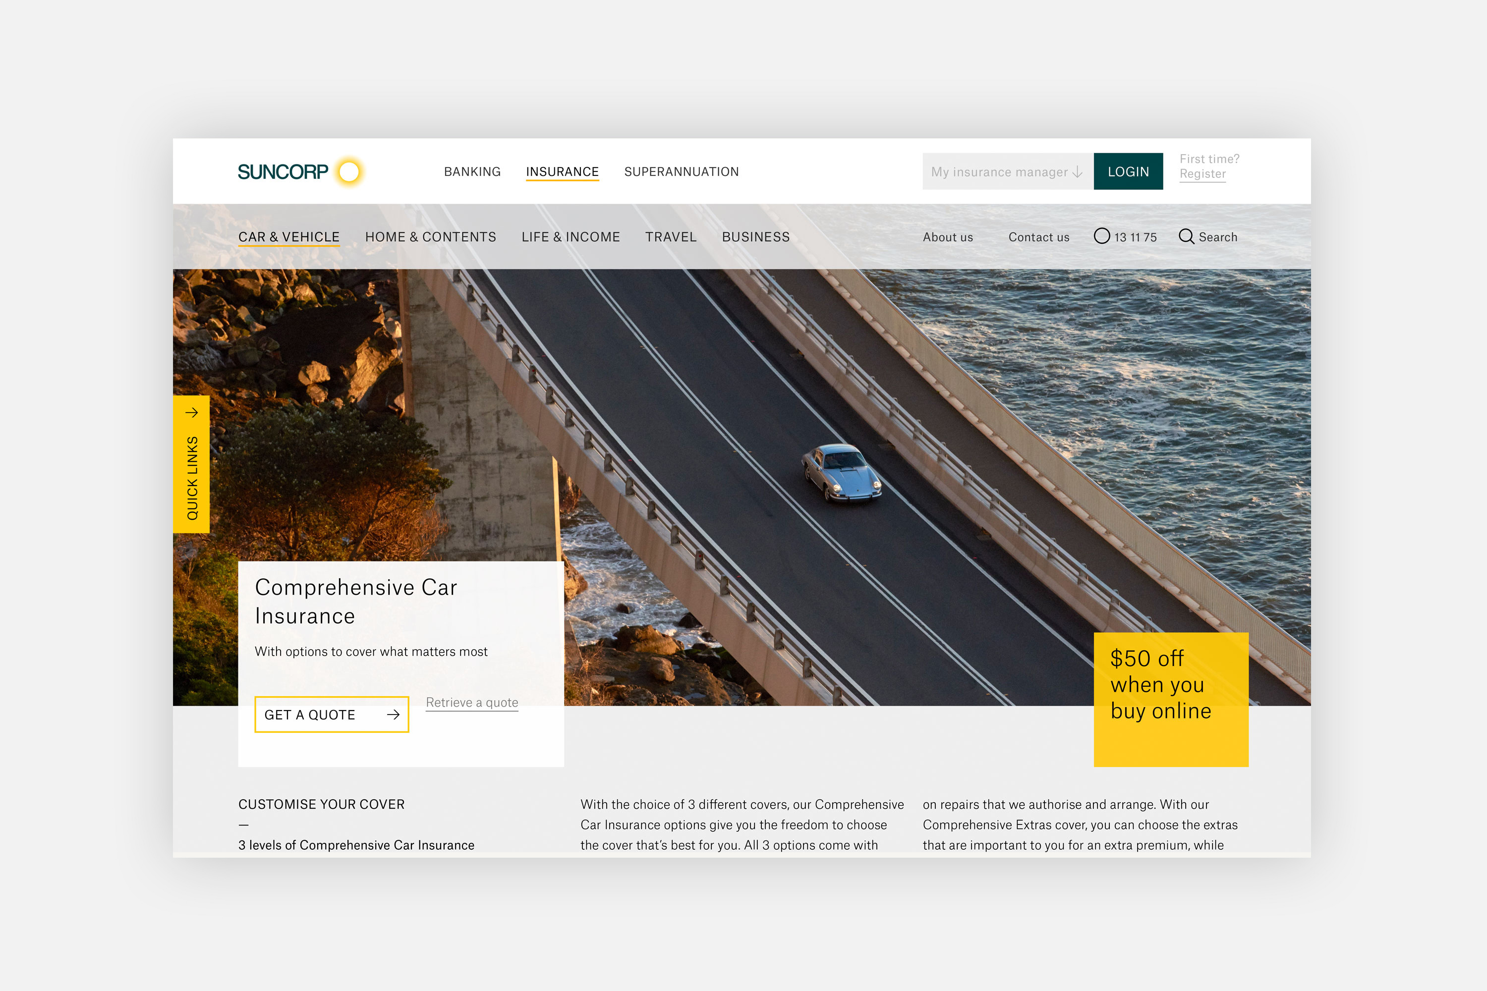Open Life & Income category
Screen dimensions: 1487x991
tap(571, 237)
